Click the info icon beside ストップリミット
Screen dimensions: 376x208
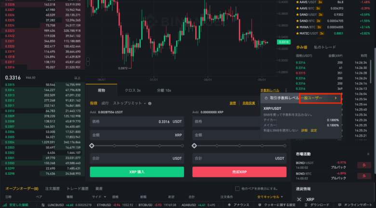click(149, 104)
